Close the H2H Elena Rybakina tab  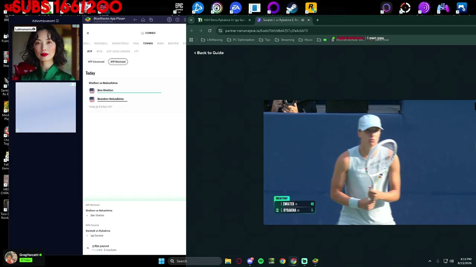coord(250,20)
